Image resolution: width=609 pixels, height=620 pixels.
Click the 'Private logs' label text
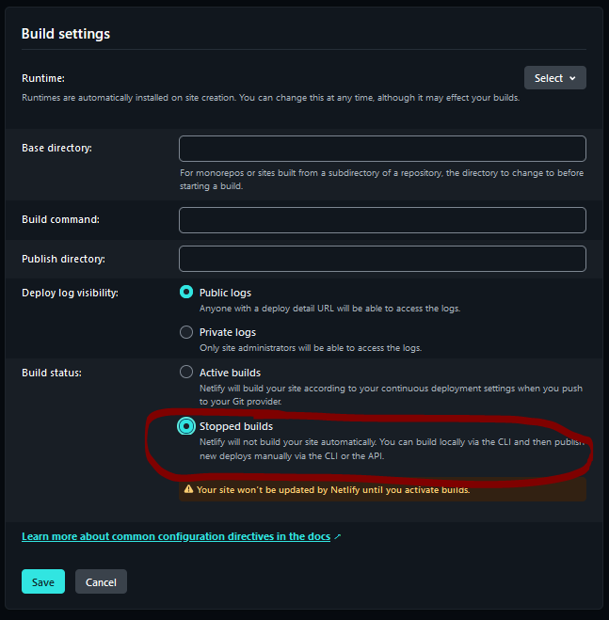228,332
